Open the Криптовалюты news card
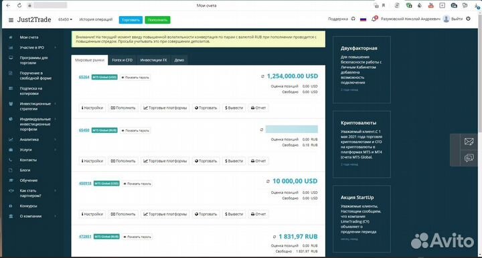The width and height of the screenshot is (482, 258). tap(361, 144)
